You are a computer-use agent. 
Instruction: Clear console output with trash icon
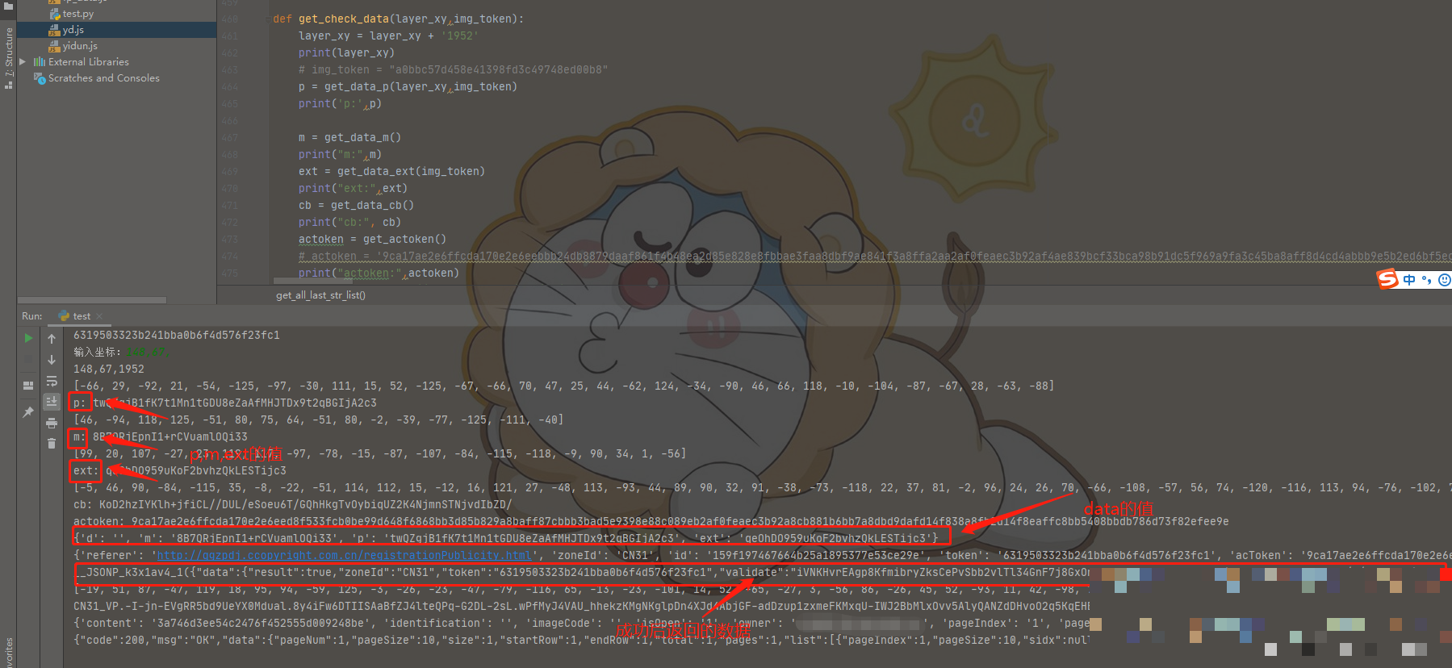pos(52,443)
